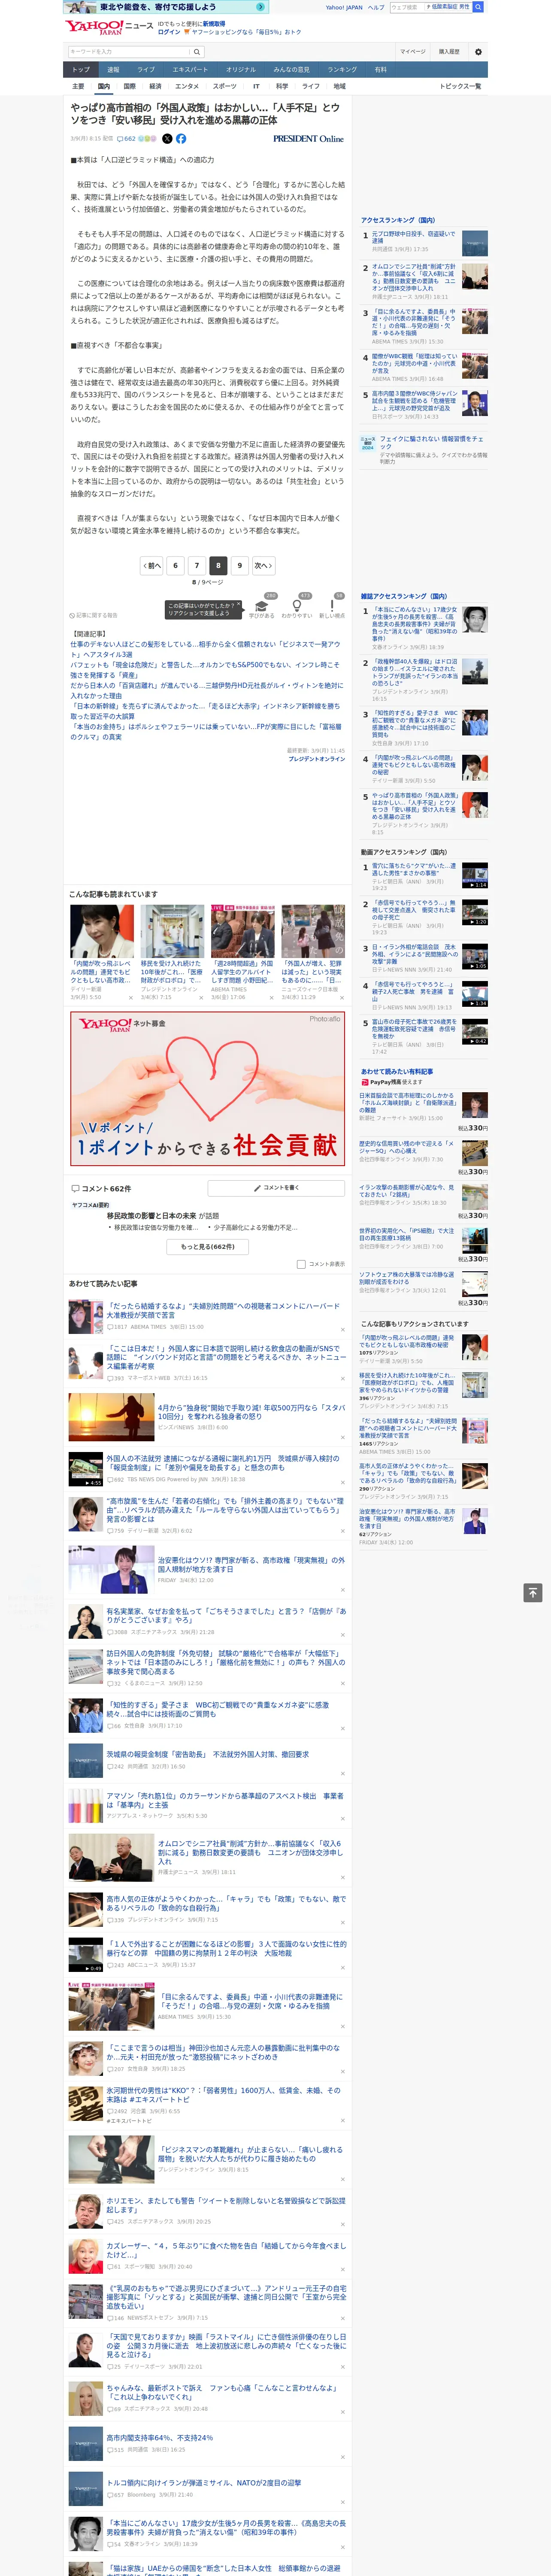Viewport: 551px width, 2576px height.
Task: Select the 国際 category
Action: coord(129,86)
